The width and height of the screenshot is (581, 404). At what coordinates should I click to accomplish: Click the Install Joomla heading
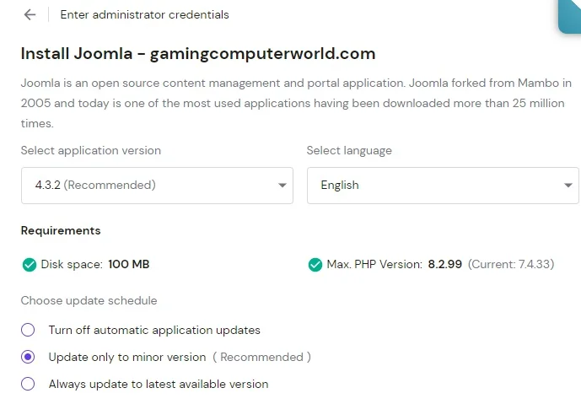coord(197,54)
